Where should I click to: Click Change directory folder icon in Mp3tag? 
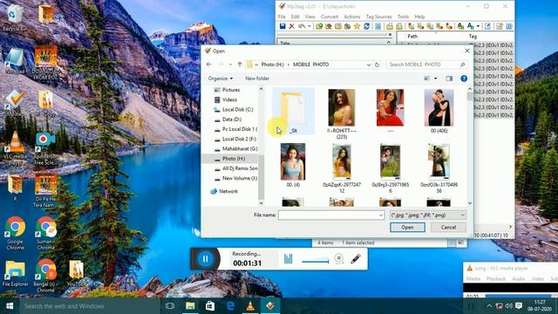pyautogui.click(x=319, y=26)
